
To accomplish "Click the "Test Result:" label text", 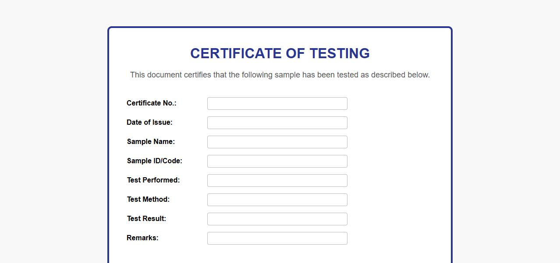I will coord(146,219).
